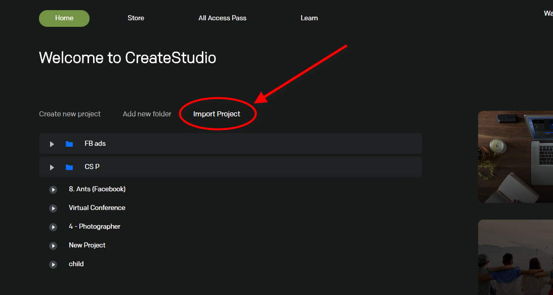Expand the CS P folder arrow
The image size is (553, 295).
pyautogui.click(x=52, y=167)
